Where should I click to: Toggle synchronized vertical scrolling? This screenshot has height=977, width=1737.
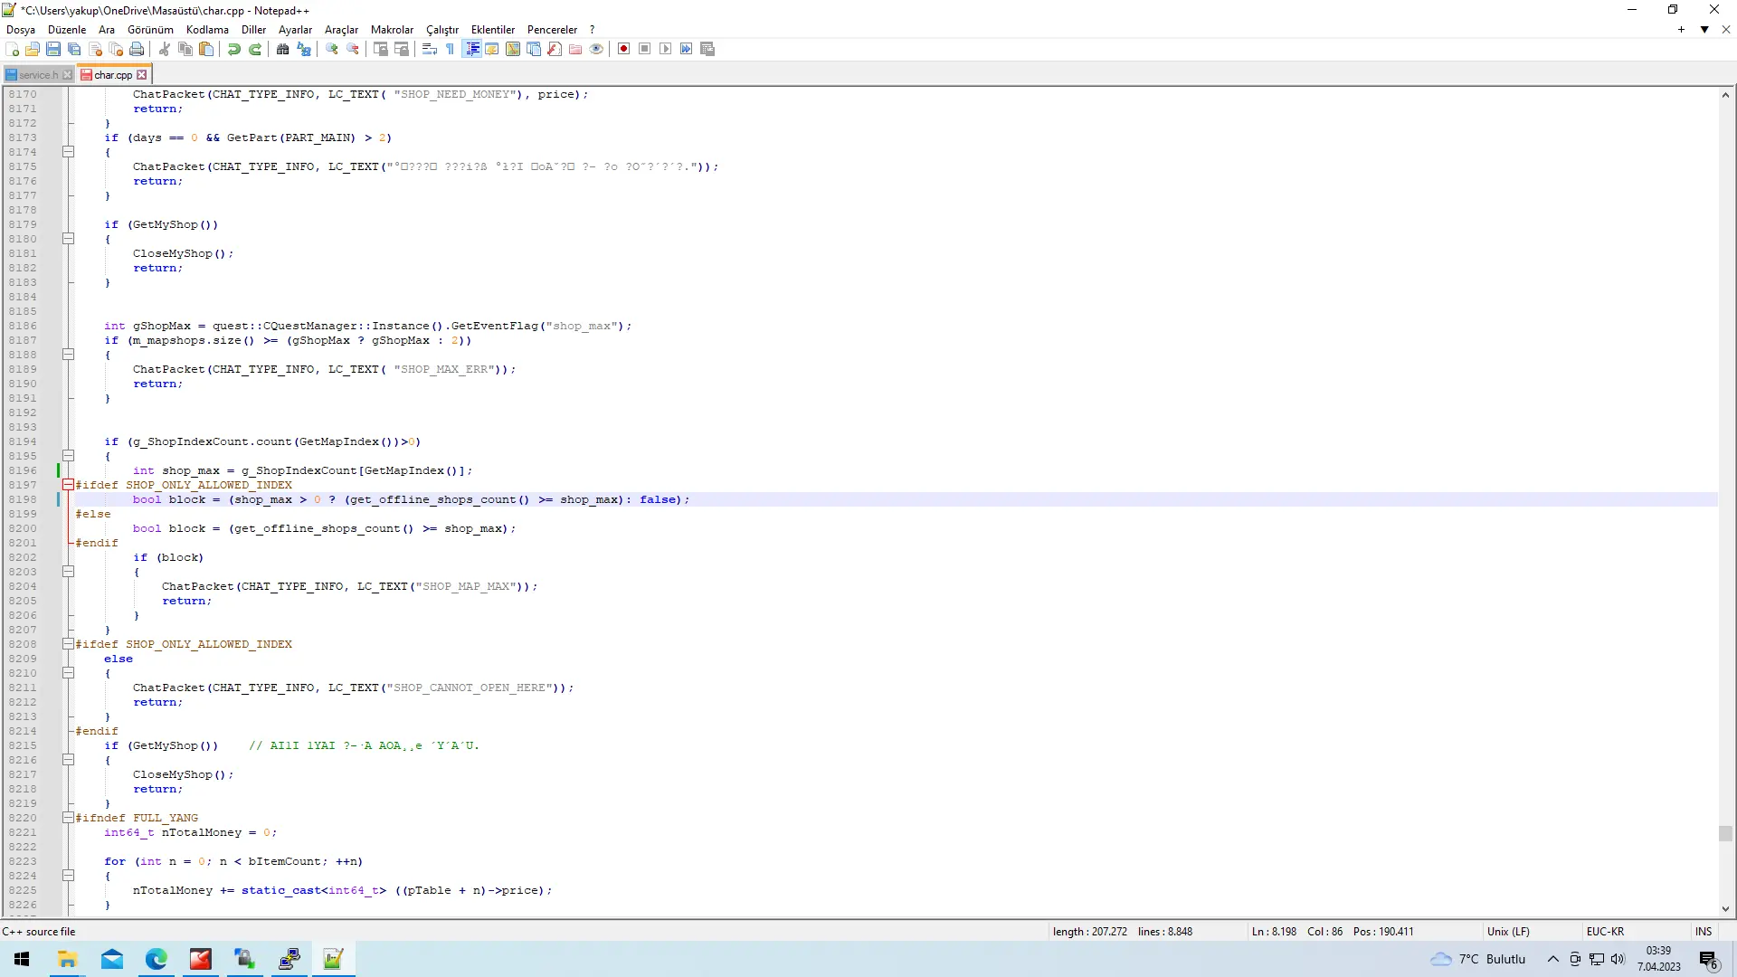coord(381,49)
